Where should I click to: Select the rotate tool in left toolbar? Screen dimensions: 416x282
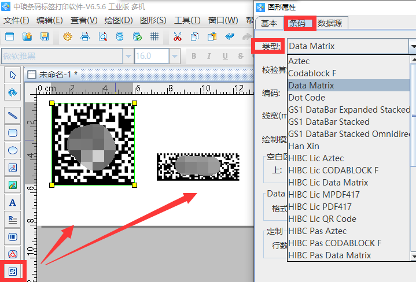click(x=13, y=93)
